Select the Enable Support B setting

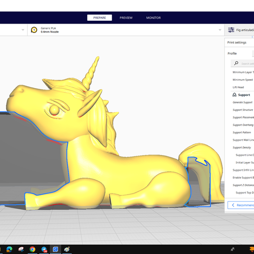click(x=243, y=178)
